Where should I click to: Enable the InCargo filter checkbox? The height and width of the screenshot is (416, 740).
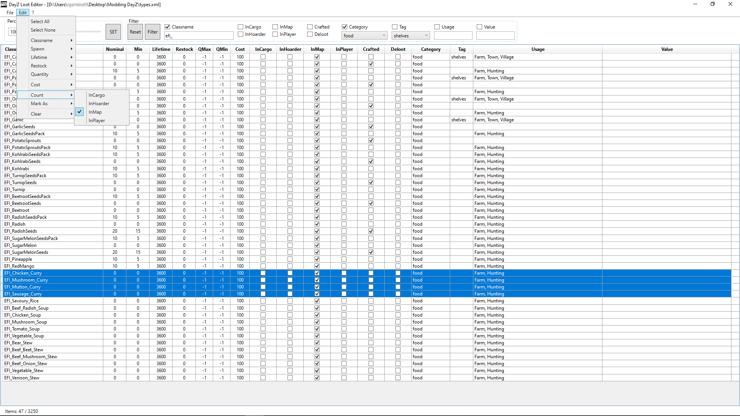pos(240,27)
